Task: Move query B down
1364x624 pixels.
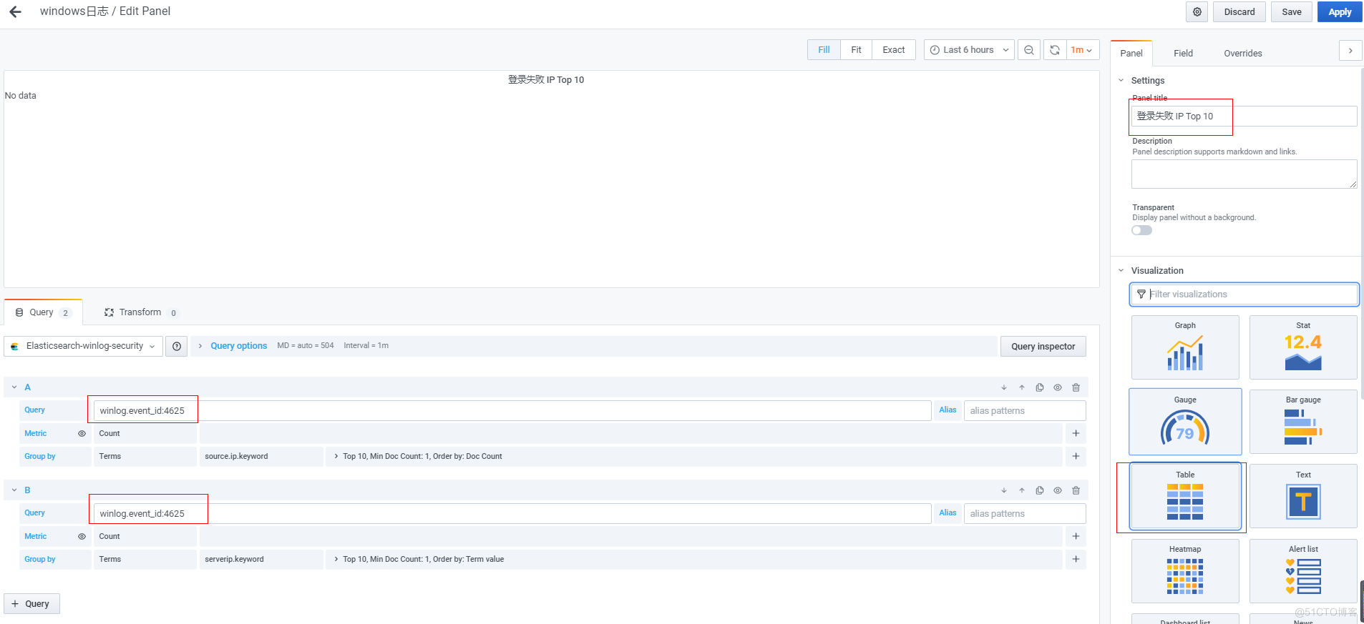Action: click(x=1004, y=490)
